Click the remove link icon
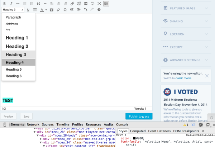 pos(79,4)
